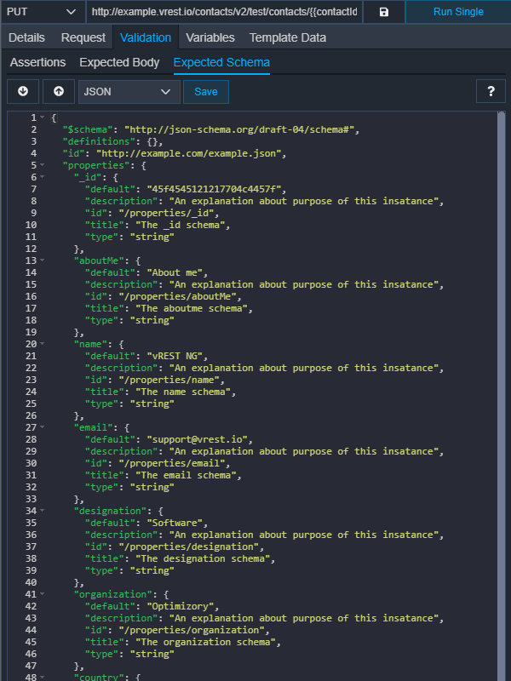Open the Template Data tab

pyautogui.click(x=288, y=37)
